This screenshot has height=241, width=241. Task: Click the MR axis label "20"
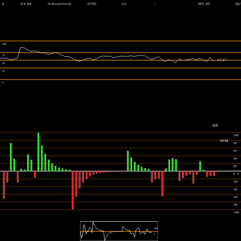235,166
